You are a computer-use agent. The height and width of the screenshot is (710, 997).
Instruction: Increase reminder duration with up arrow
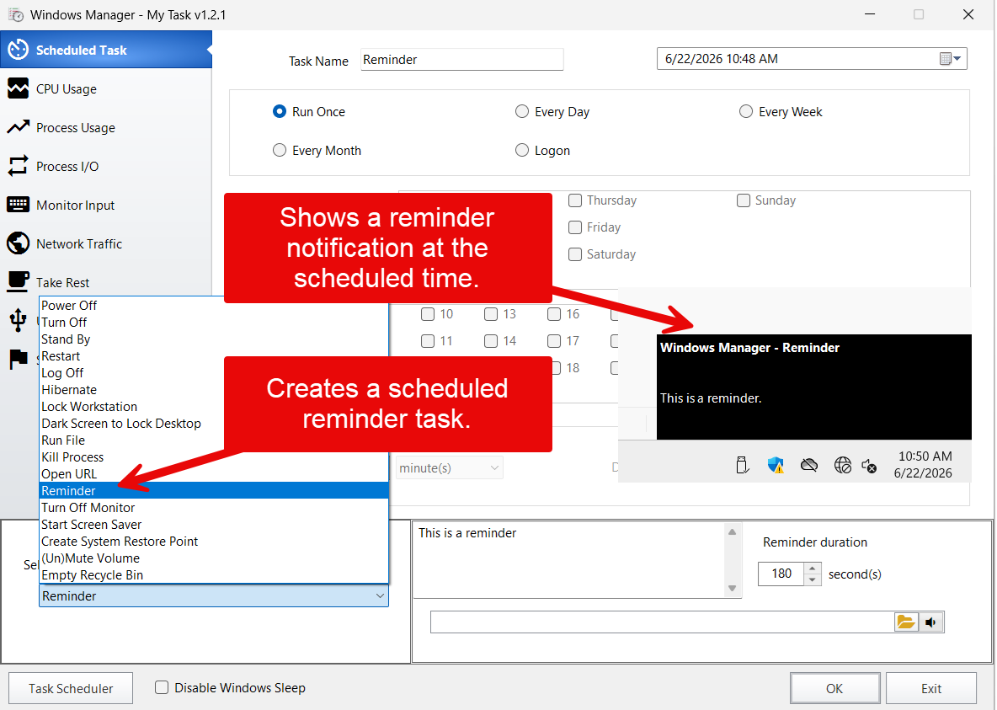(812, 569)
